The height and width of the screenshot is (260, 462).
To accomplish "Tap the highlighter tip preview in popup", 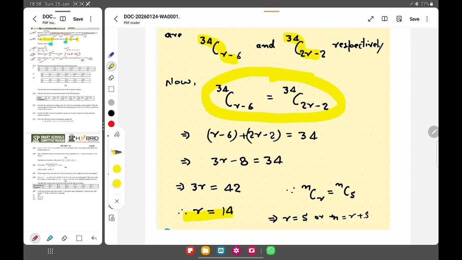I will click(x=117, y=152).
